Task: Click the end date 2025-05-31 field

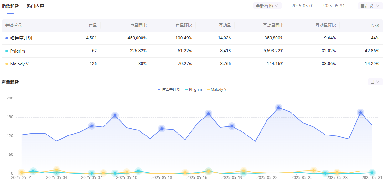Action: click(333, 6)
